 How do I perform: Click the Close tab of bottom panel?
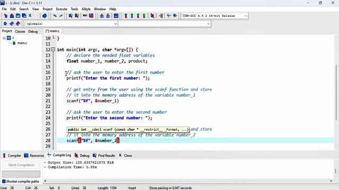[126, 156]
